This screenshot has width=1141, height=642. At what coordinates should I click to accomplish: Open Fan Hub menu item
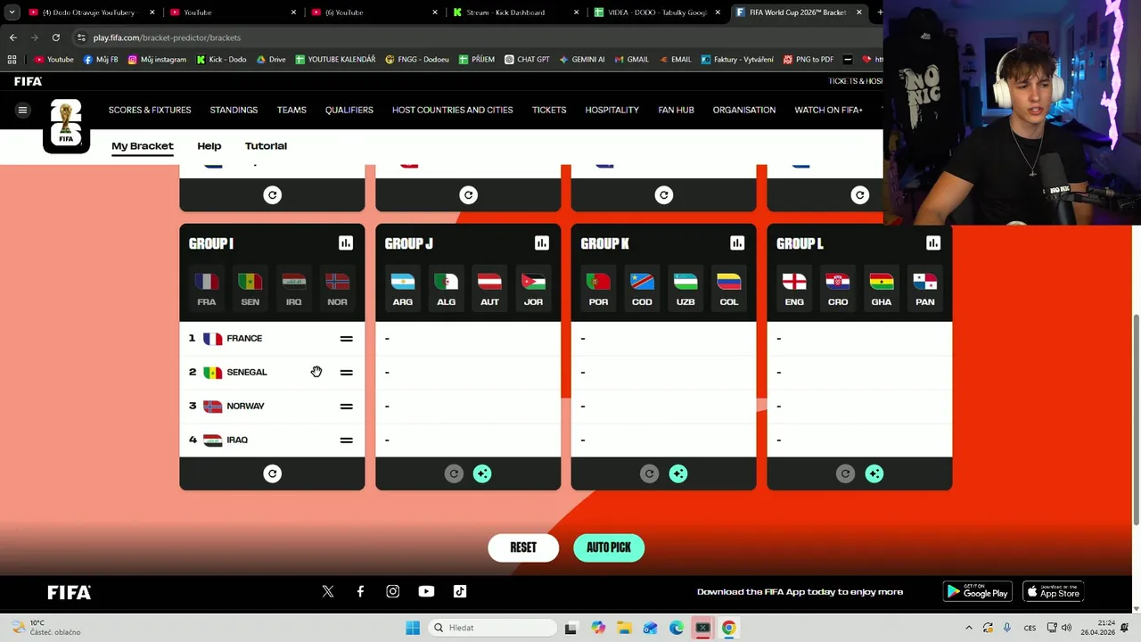coord(676,110)
